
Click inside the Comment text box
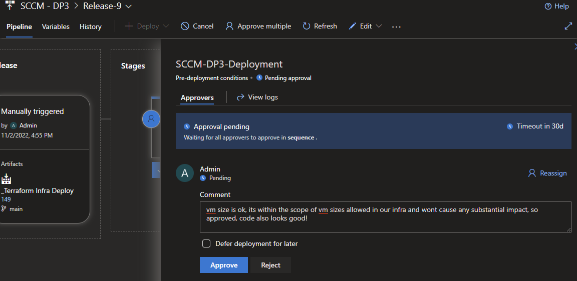[x=385, y=216]
